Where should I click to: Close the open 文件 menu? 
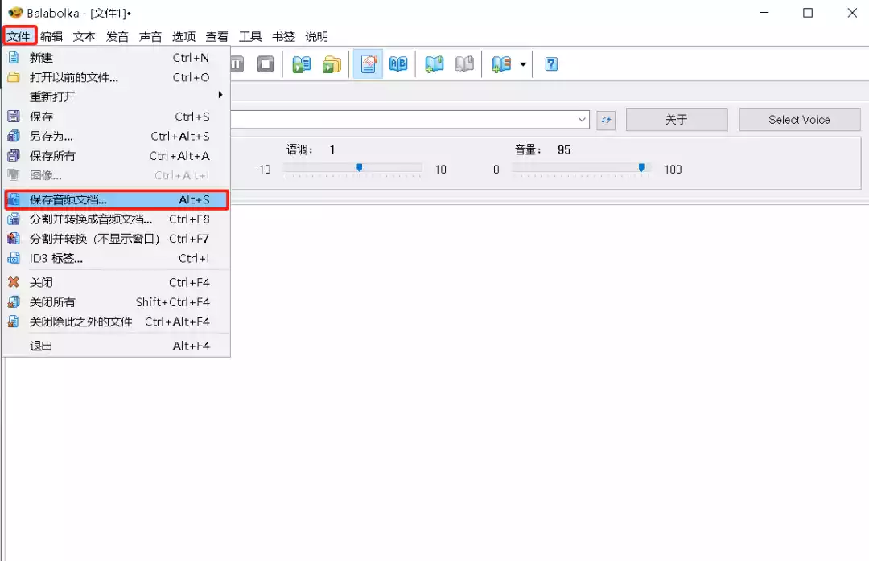pos(19,36)
